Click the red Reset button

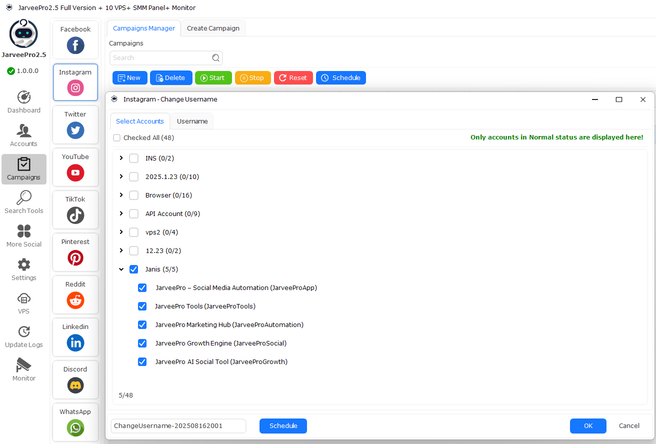(293, 77)
